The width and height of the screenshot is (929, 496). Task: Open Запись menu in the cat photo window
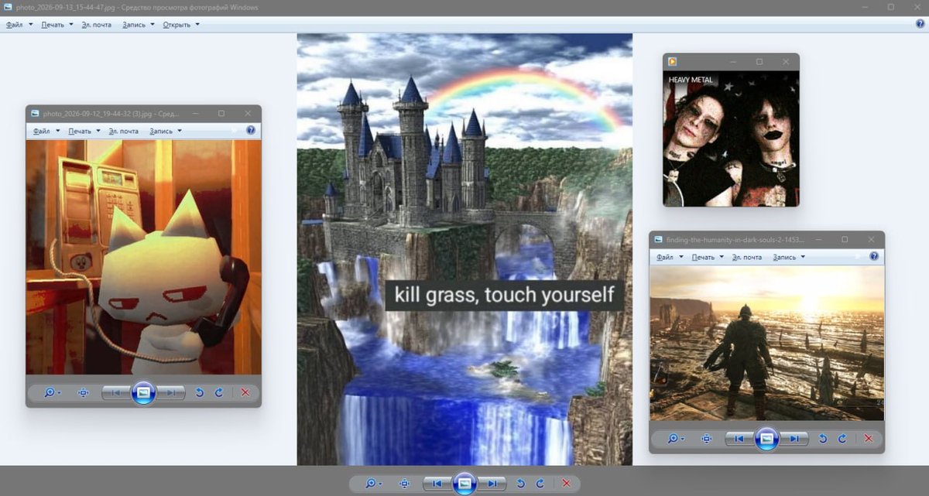coord(166,132)
